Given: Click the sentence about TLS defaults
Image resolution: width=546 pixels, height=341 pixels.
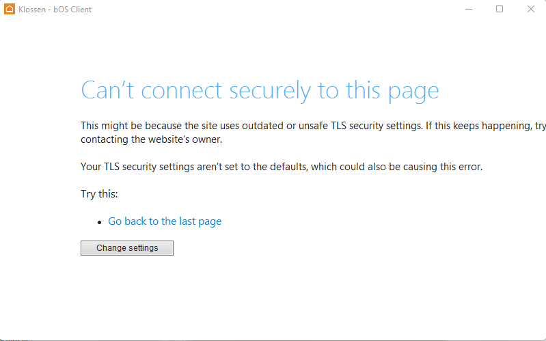Looking at the screenshot, I should tap(282, 167).
